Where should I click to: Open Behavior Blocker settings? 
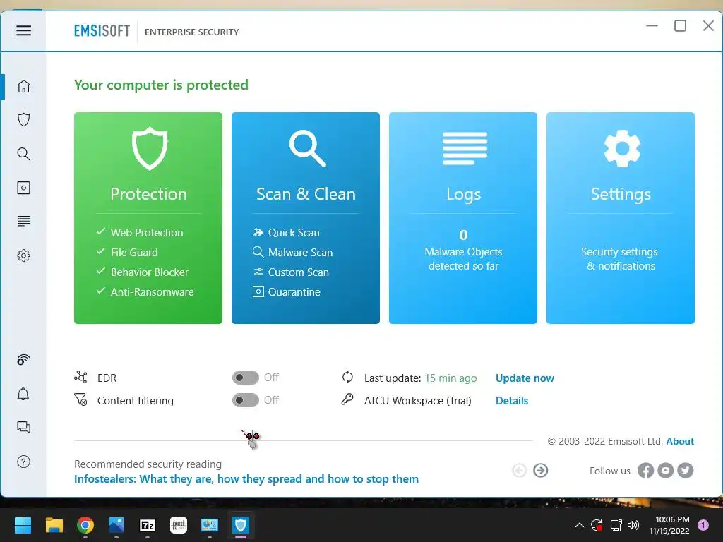150,272
